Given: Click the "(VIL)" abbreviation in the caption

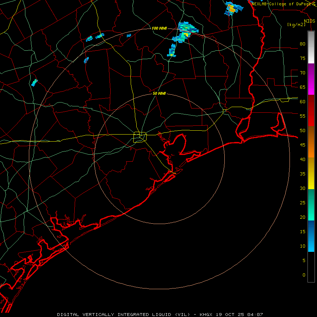Looking at the screenshot, I should click(x=182, y=315).
